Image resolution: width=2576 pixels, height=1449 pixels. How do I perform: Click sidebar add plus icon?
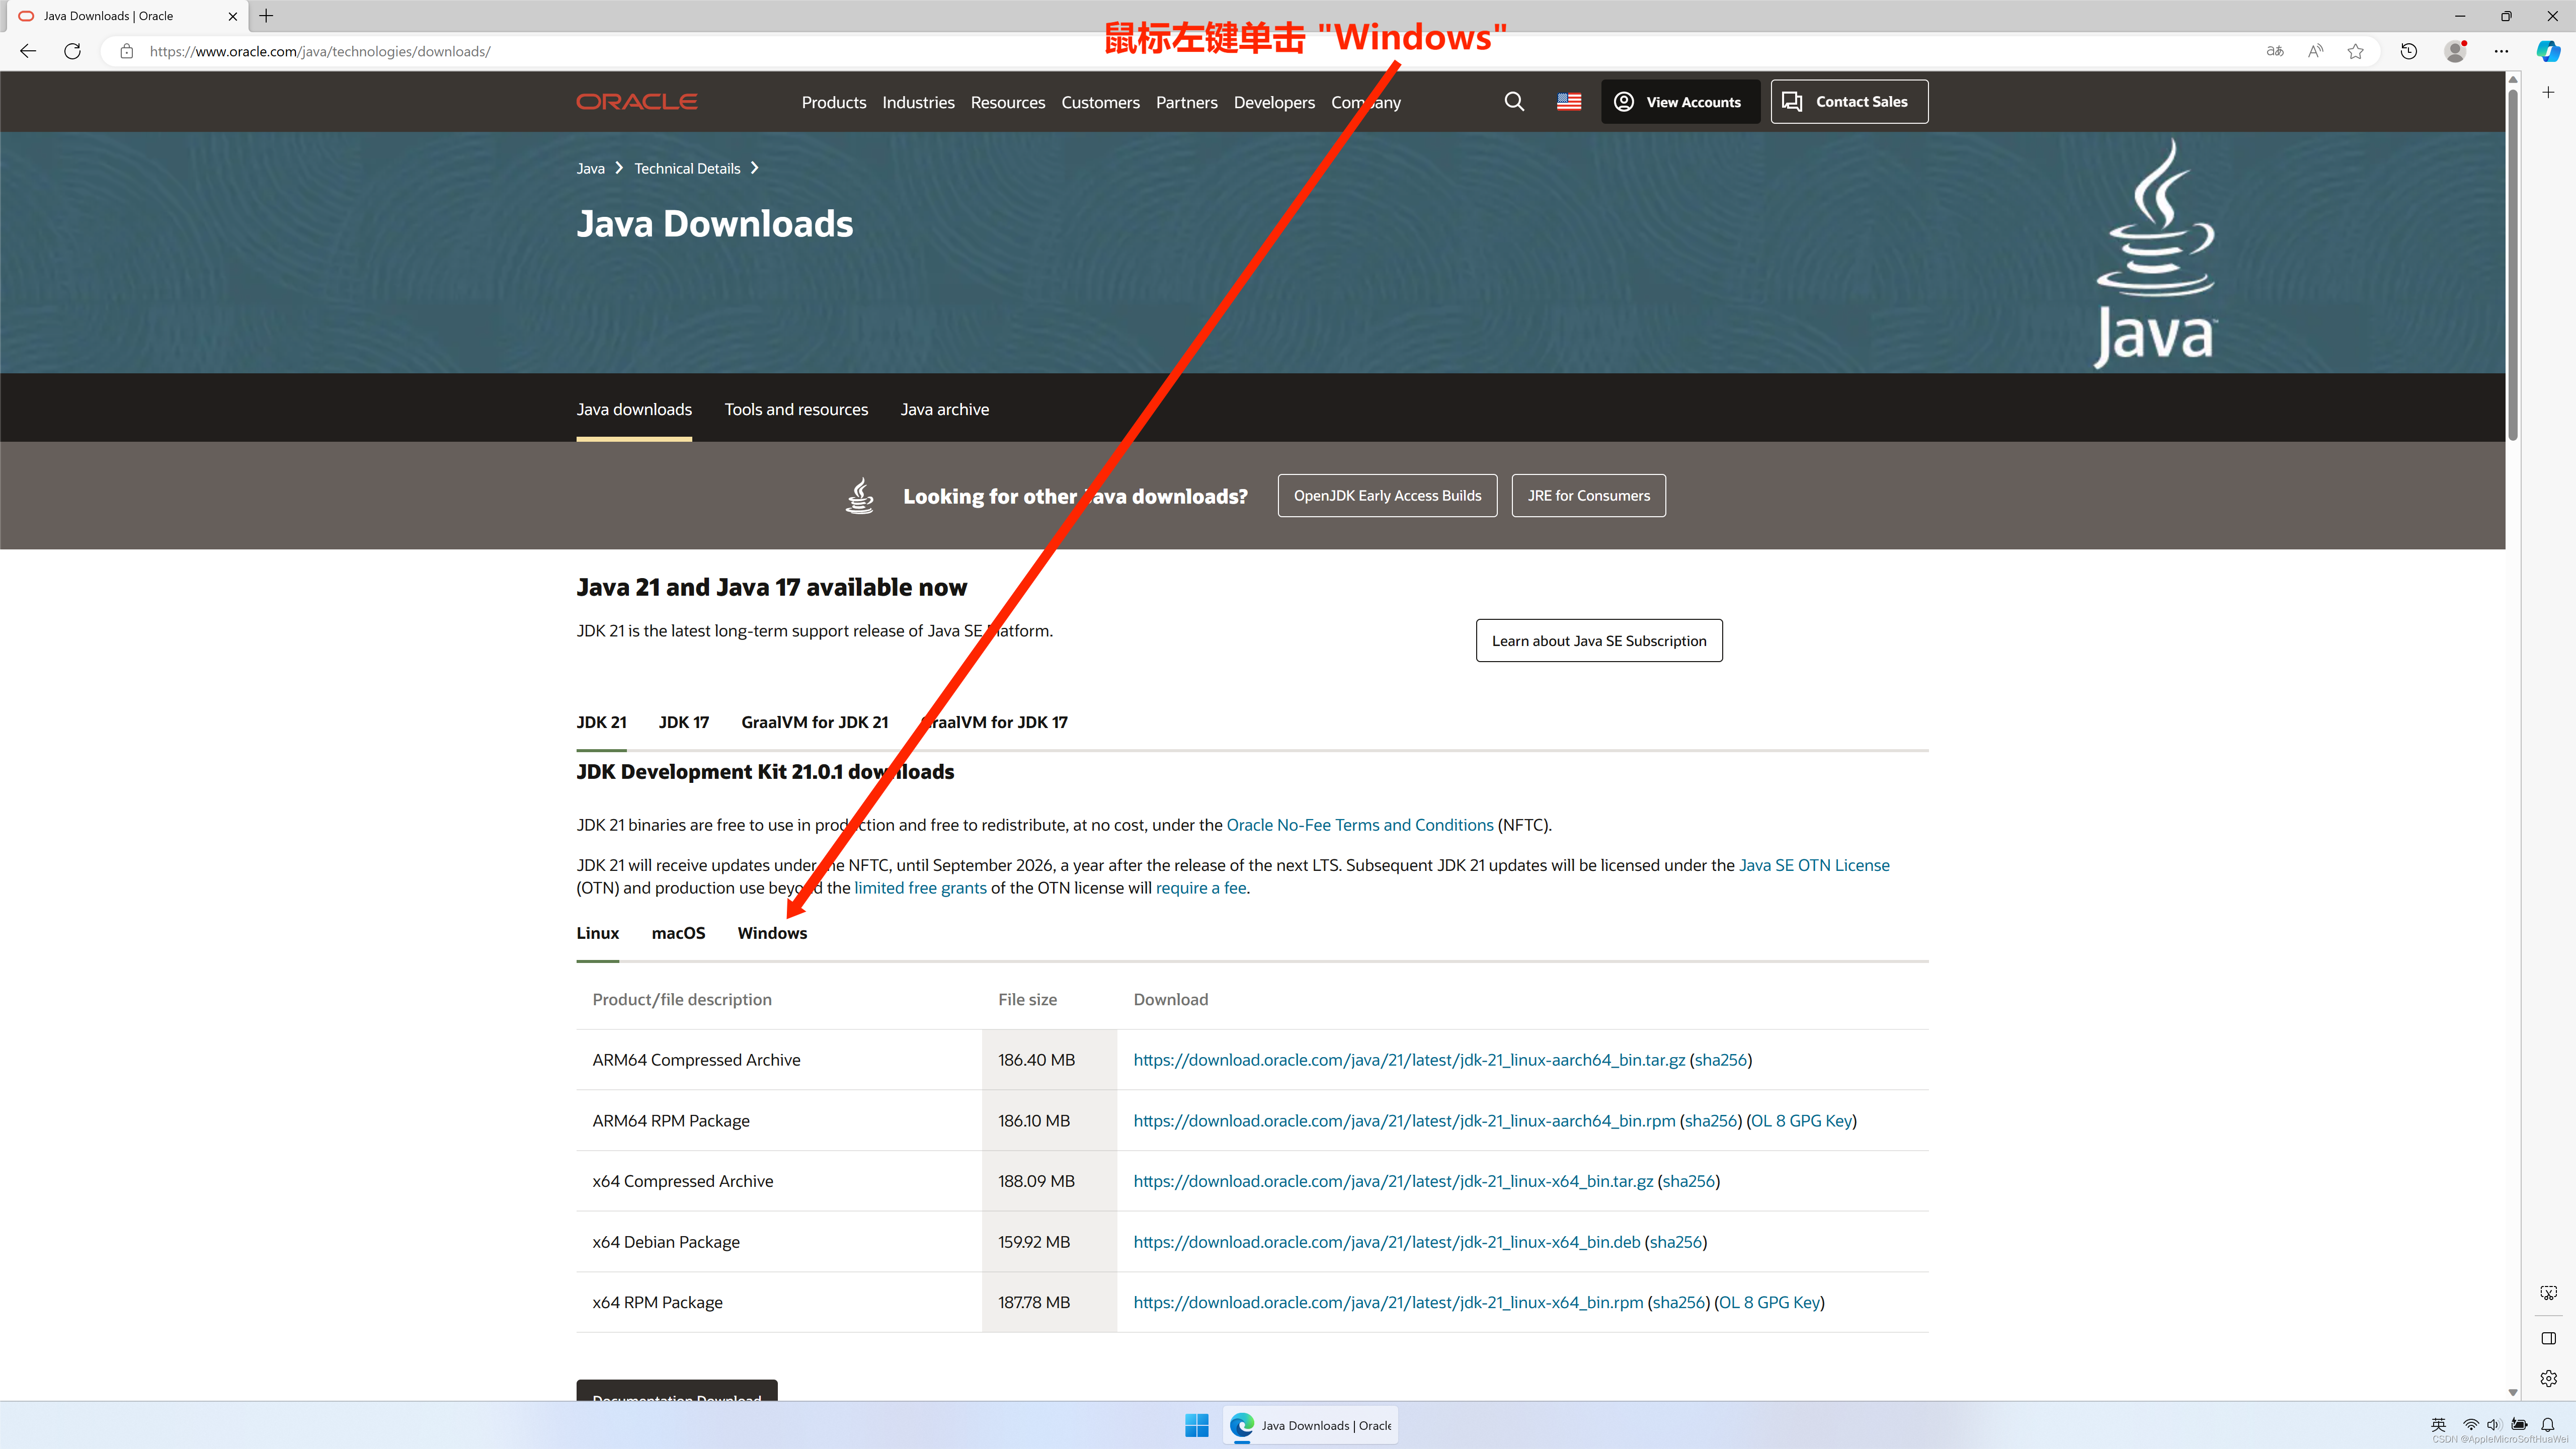tap(2548, 92)
